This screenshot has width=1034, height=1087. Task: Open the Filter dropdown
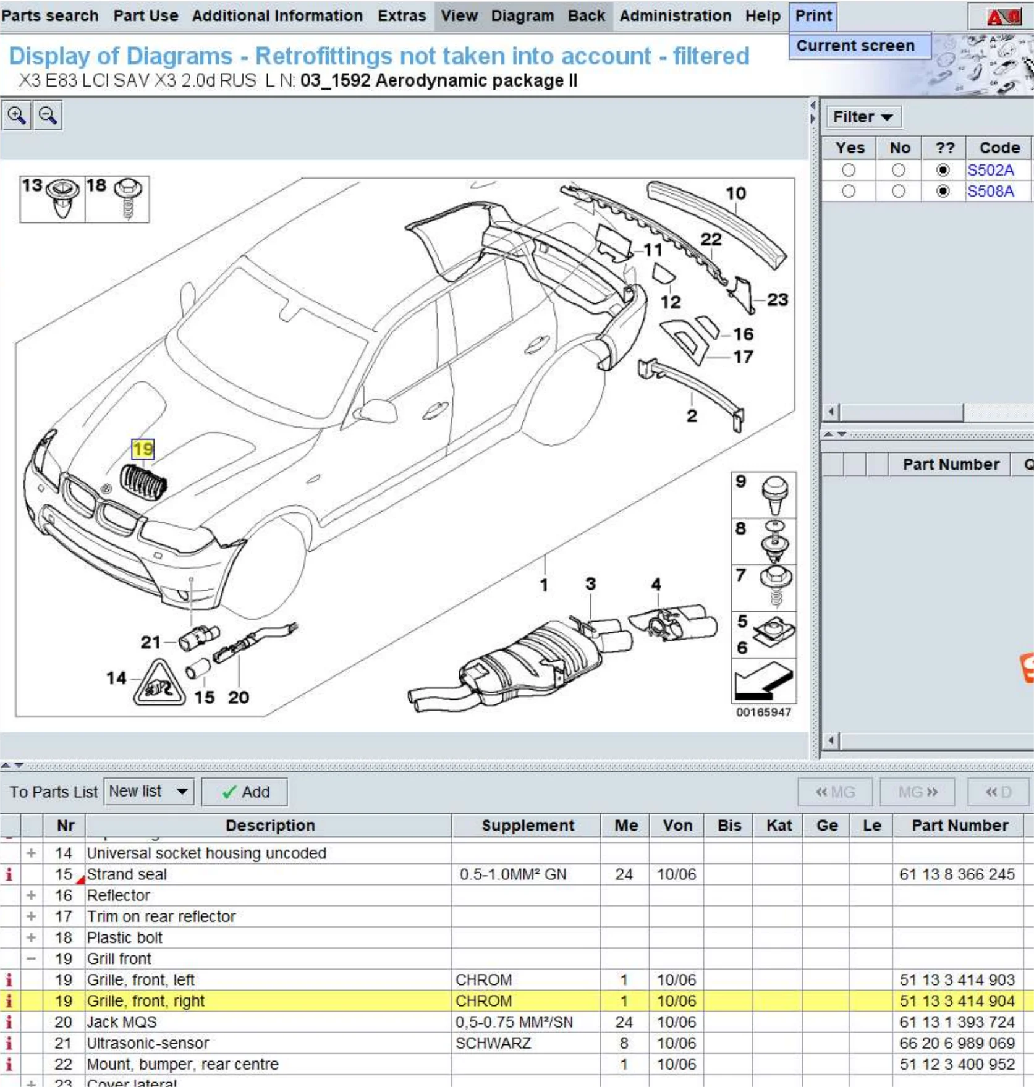[862, 117]
